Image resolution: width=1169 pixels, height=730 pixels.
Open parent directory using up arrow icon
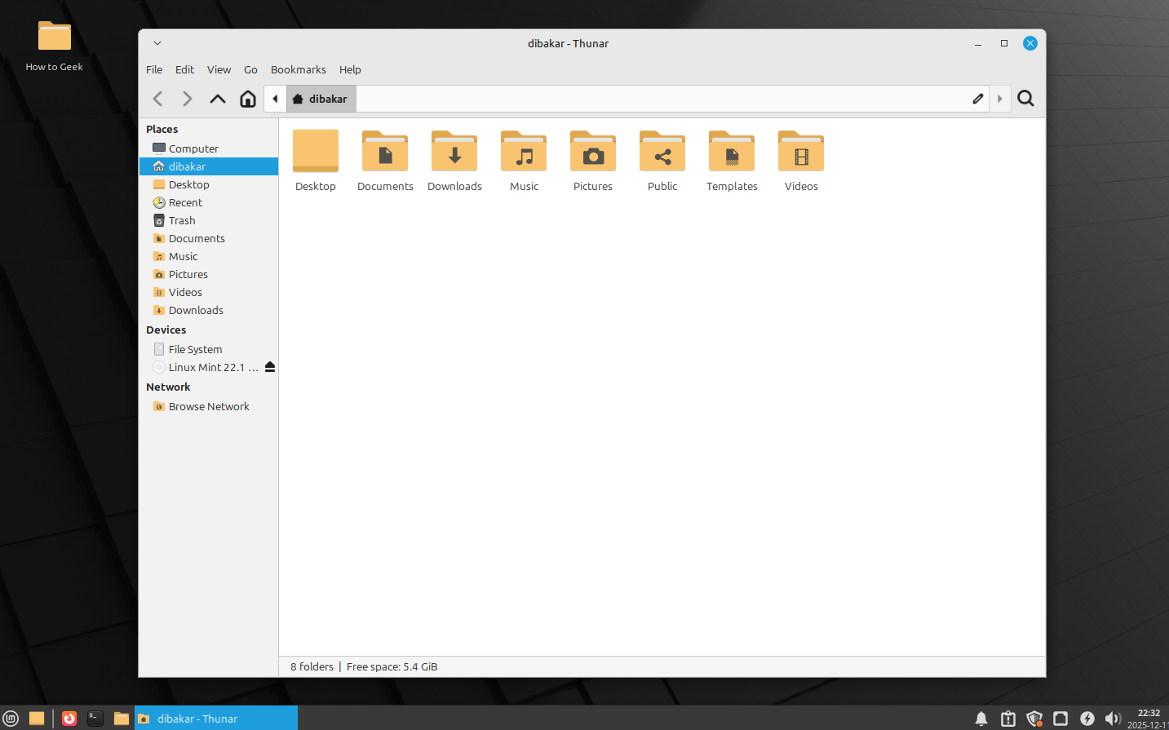pyautogui.click(x=217, y=98)
